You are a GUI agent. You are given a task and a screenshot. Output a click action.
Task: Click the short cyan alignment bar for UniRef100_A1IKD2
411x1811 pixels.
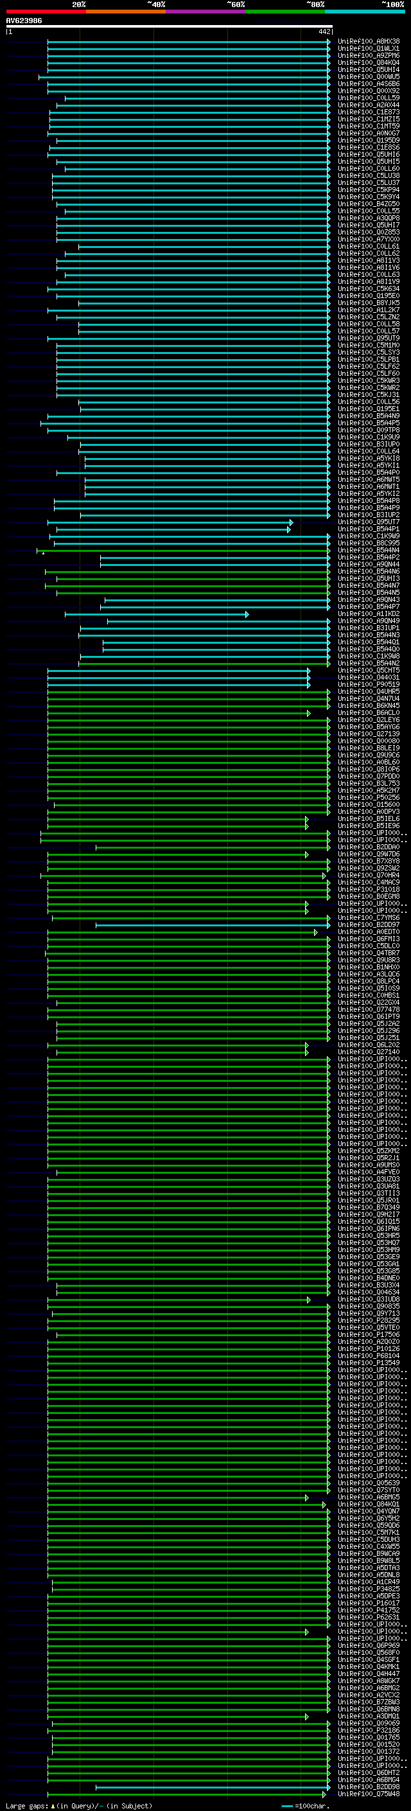point(156,614)
